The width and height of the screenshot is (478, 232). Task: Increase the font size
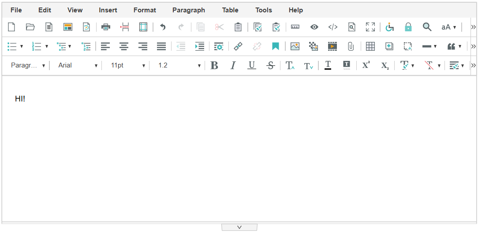pos(290,65)
